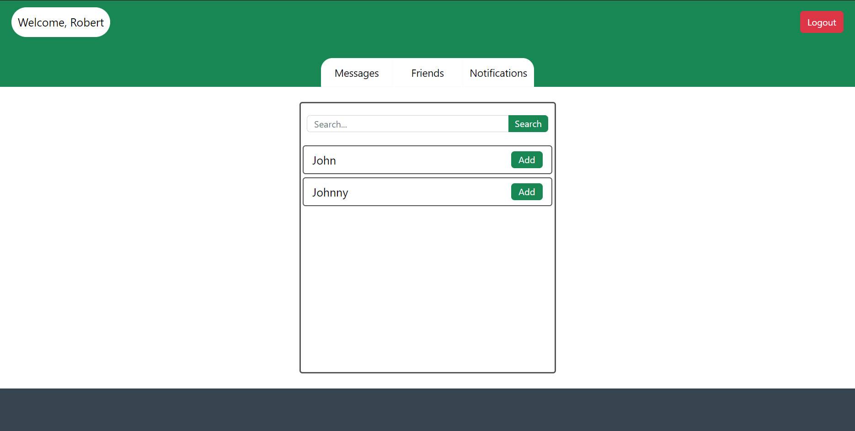
Task: Click the dark footer area
Action: tap(427, 410)
